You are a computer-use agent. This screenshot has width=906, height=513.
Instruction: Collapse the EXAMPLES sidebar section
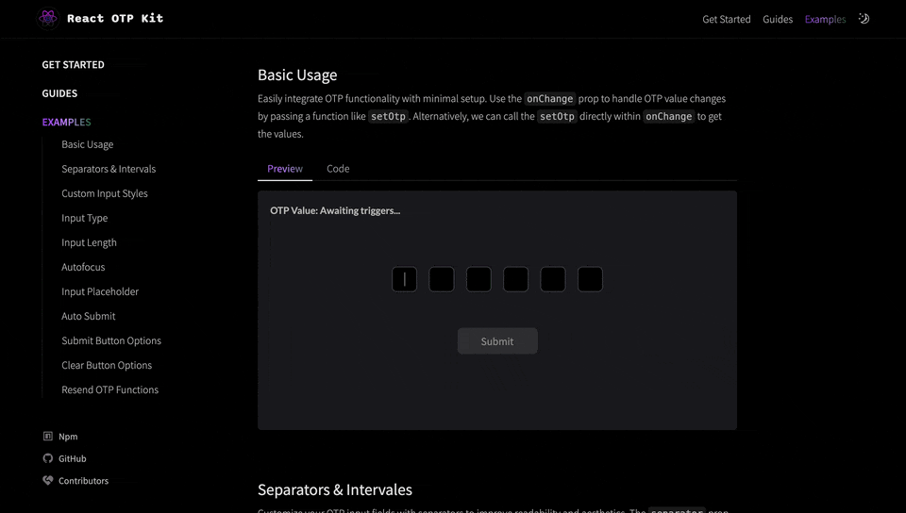pos(66,122)
